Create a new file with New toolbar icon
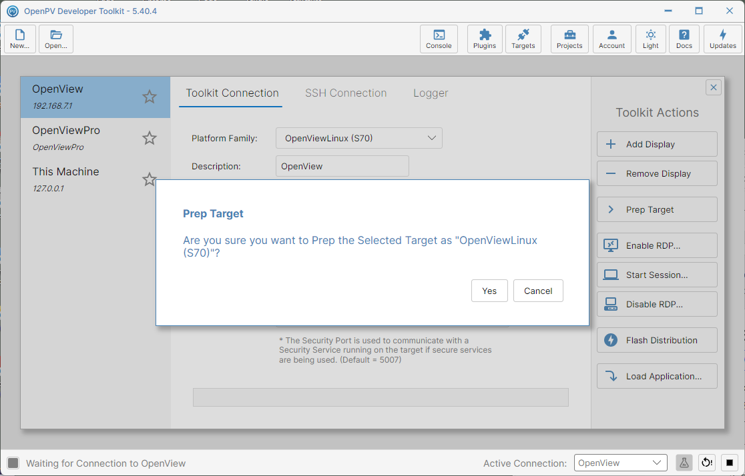The width and height of the screenshot is (745, 476). click(20, 39)
